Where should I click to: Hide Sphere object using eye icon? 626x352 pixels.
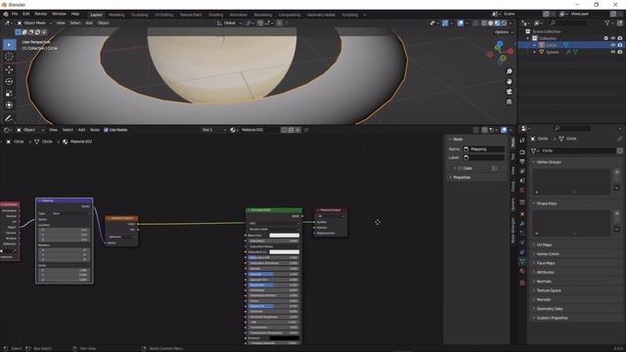(613, 52)
